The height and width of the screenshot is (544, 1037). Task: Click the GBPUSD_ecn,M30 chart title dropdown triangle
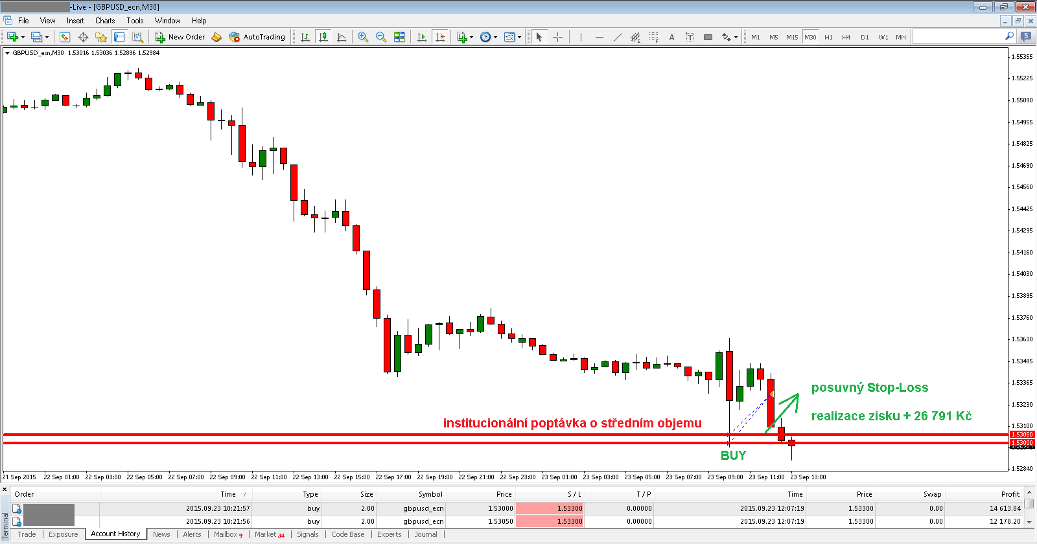(7, 53)
